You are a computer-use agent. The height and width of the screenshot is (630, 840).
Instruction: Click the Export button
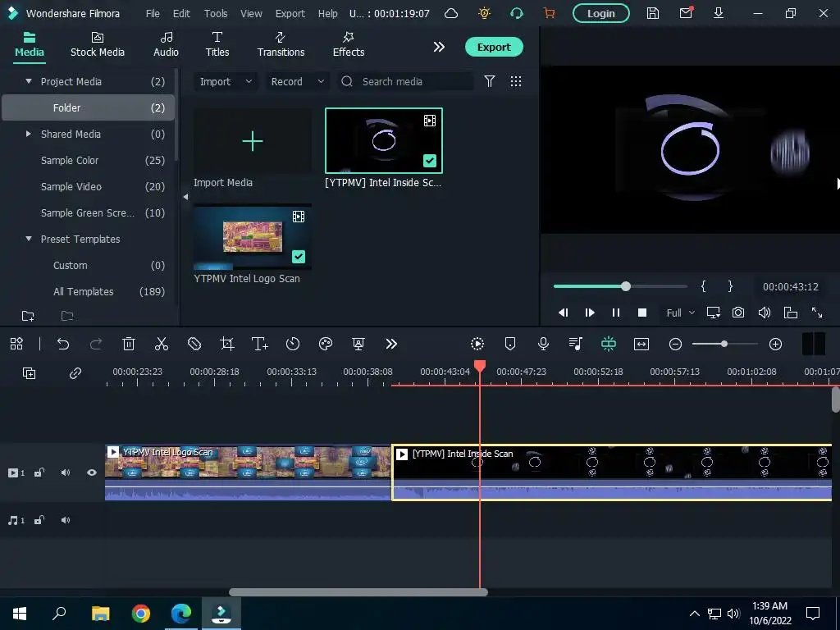[494, 47]
